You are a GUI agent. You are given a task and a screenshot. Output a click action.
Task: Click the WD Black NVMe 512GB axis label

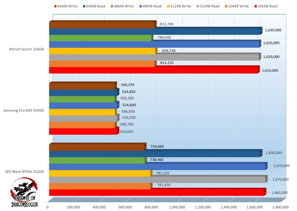(25, 171)
